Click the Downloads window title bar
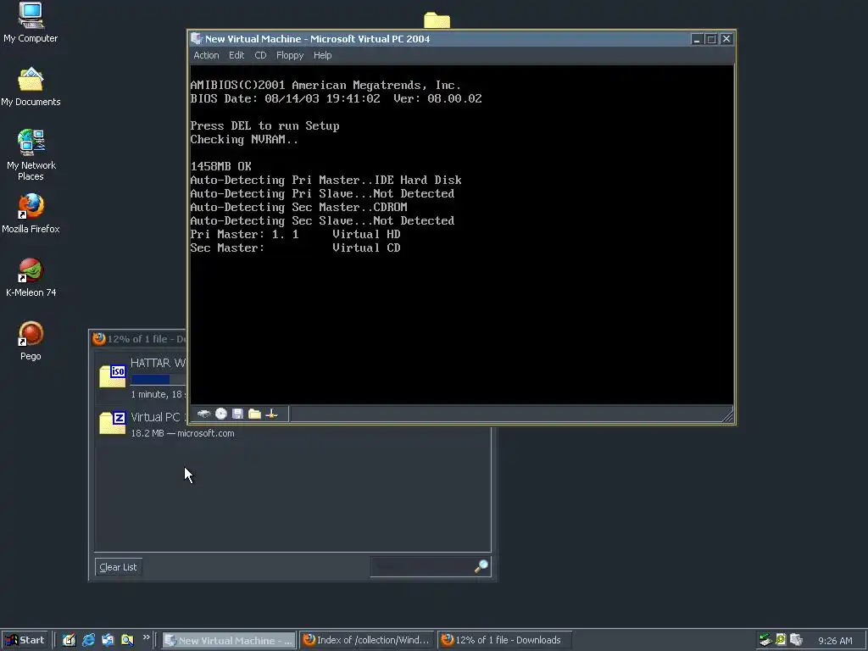This screenshot has height=651, width=868. pos(138,339)
